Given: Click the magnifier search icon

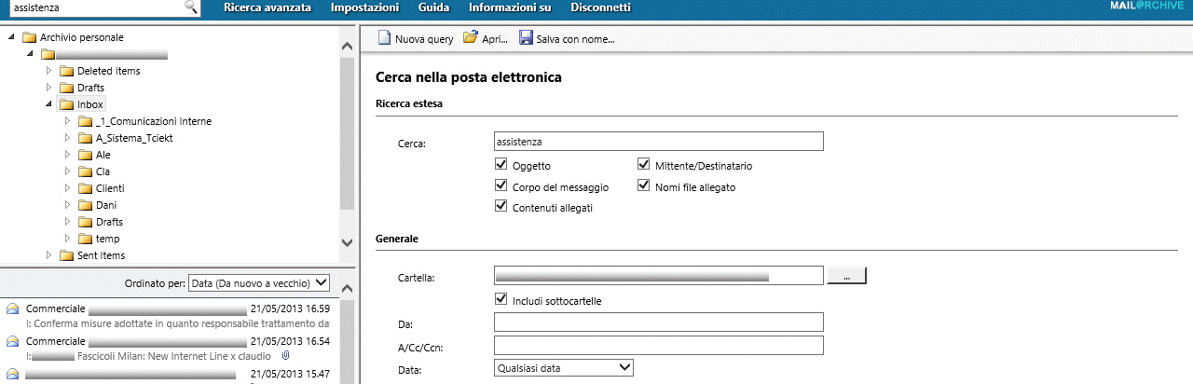Looking at the screenshot, I should click(x=191, y=7).
